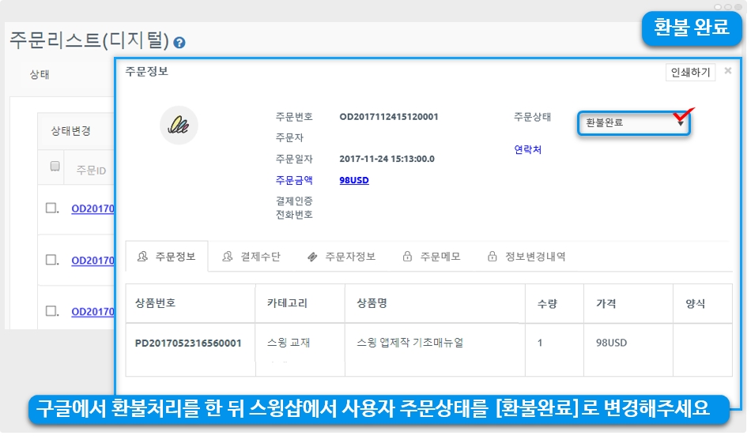The height and width of the screenshot is (443, 751).
Task: Close the 주문정보 dialog with the X
Action: click(728, 71)
